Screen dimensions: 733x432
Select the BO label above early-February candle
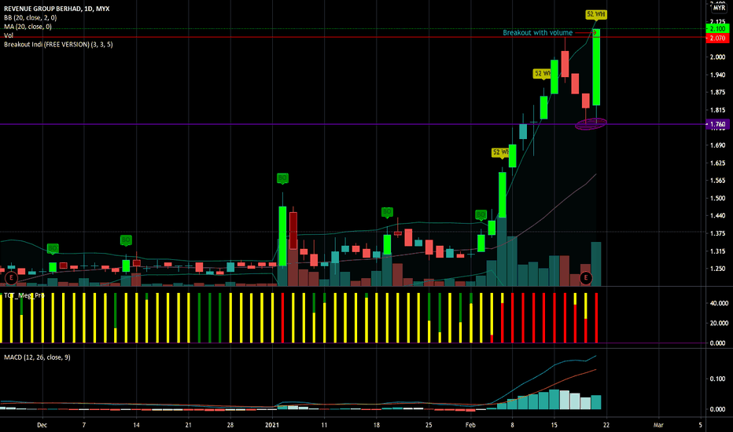click(x=481, y=215)
